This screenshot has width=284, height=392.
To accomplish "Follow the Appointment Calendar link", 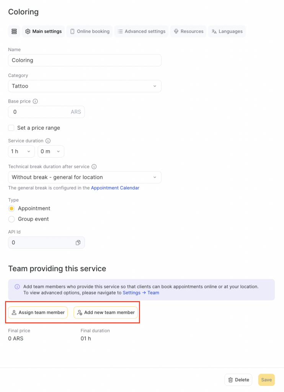I will click(x=115, y=188).
